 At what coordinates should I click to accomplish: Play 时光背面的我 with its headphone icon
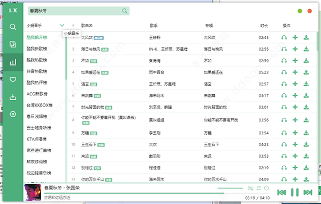coord(284,107)
